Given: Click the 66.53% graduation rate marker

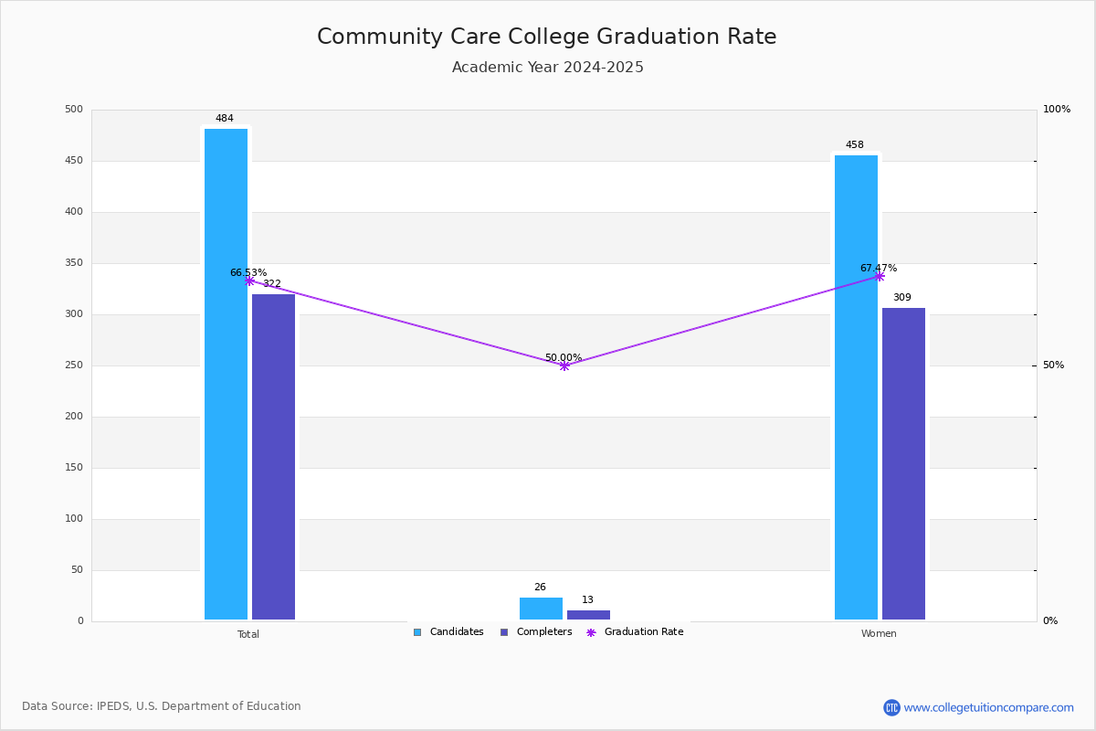Looking at the screenshot, I should [249, 281].
